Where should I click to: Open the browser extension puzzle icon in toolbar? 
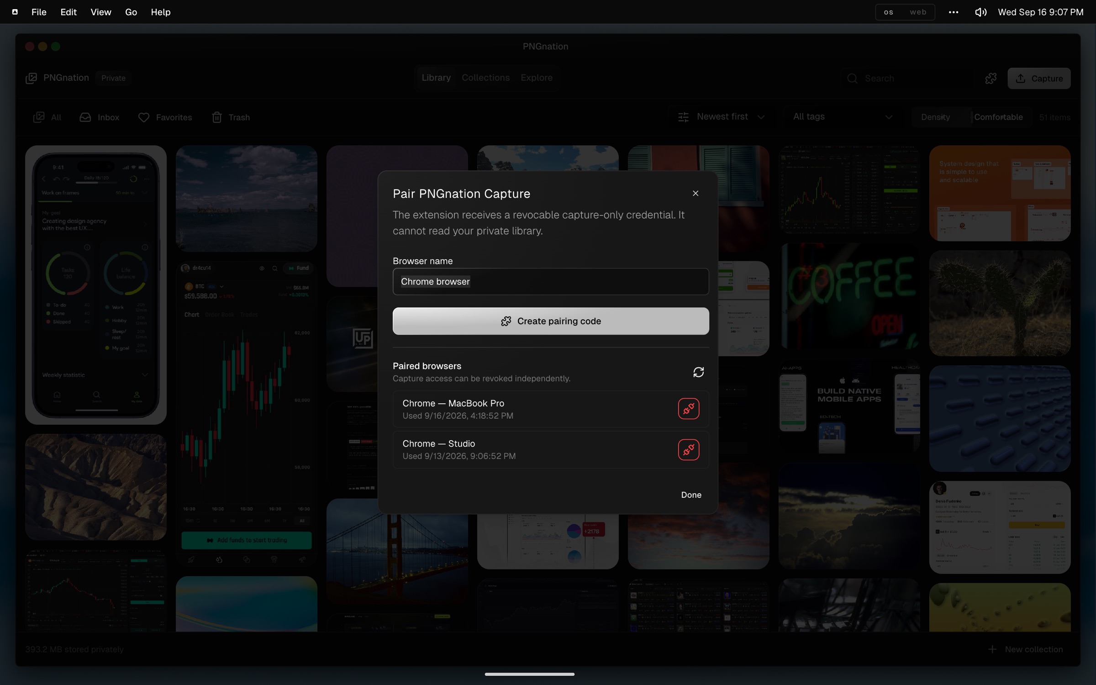(x=991, y=79)
